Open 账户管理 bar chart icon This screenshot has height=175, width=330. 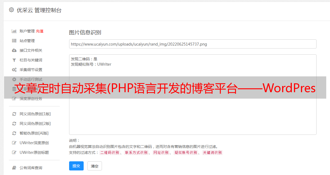[x=14, y=31]
